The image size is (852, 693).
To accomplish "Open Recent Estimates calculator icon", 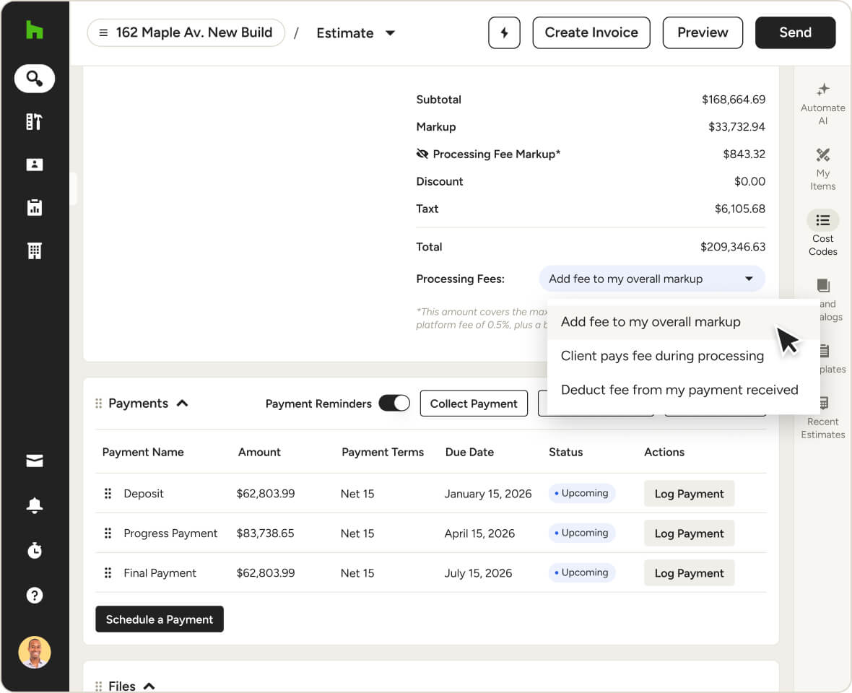I will tap(822, 404).
